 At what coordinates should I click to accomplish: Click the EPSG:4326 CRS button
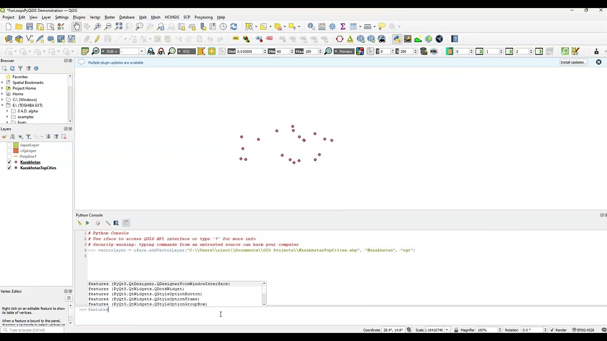point(583,330)
